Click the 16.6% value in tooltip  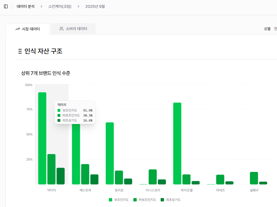pyautogui.click(x=88, y=120)
